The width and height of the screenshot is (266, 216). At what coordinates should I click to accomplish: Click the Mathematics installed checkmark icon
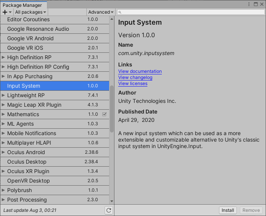coord(104,114)
